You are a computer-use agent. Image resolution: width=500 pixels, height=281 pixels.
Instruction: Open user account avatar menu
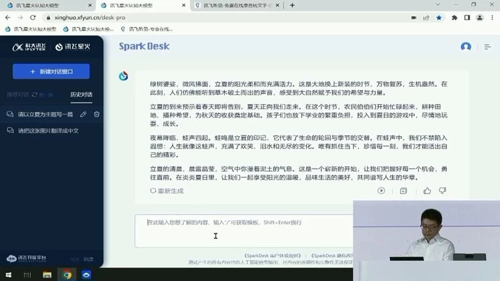pos(466,47)
